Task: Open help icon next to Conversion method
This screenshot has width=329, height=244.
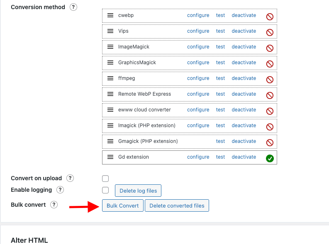Action: point(73,7)
